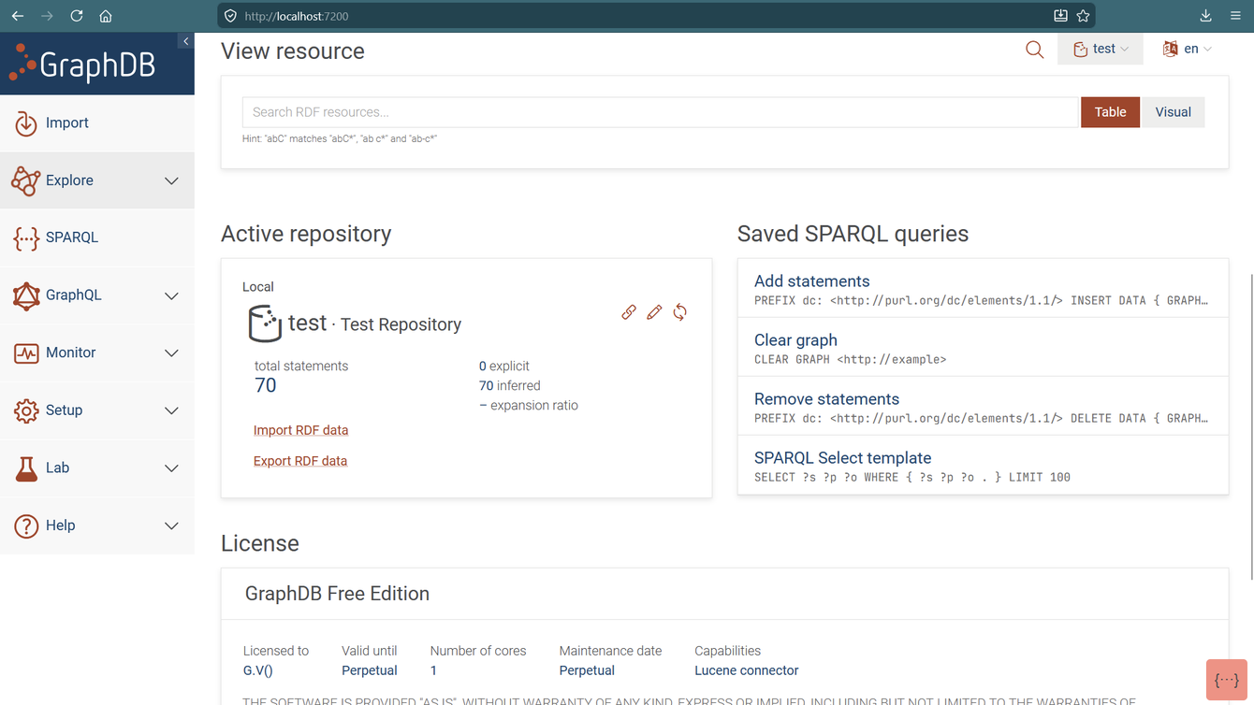This screenshot has width=1254, height=705.
Task: Click the Setup gear icon
Action: [x=26, y=410]
